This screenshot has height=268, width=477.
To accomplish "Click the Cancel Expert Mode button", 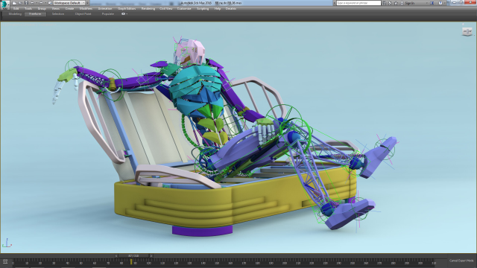I will pyautogui.click(x=461, y=261).
